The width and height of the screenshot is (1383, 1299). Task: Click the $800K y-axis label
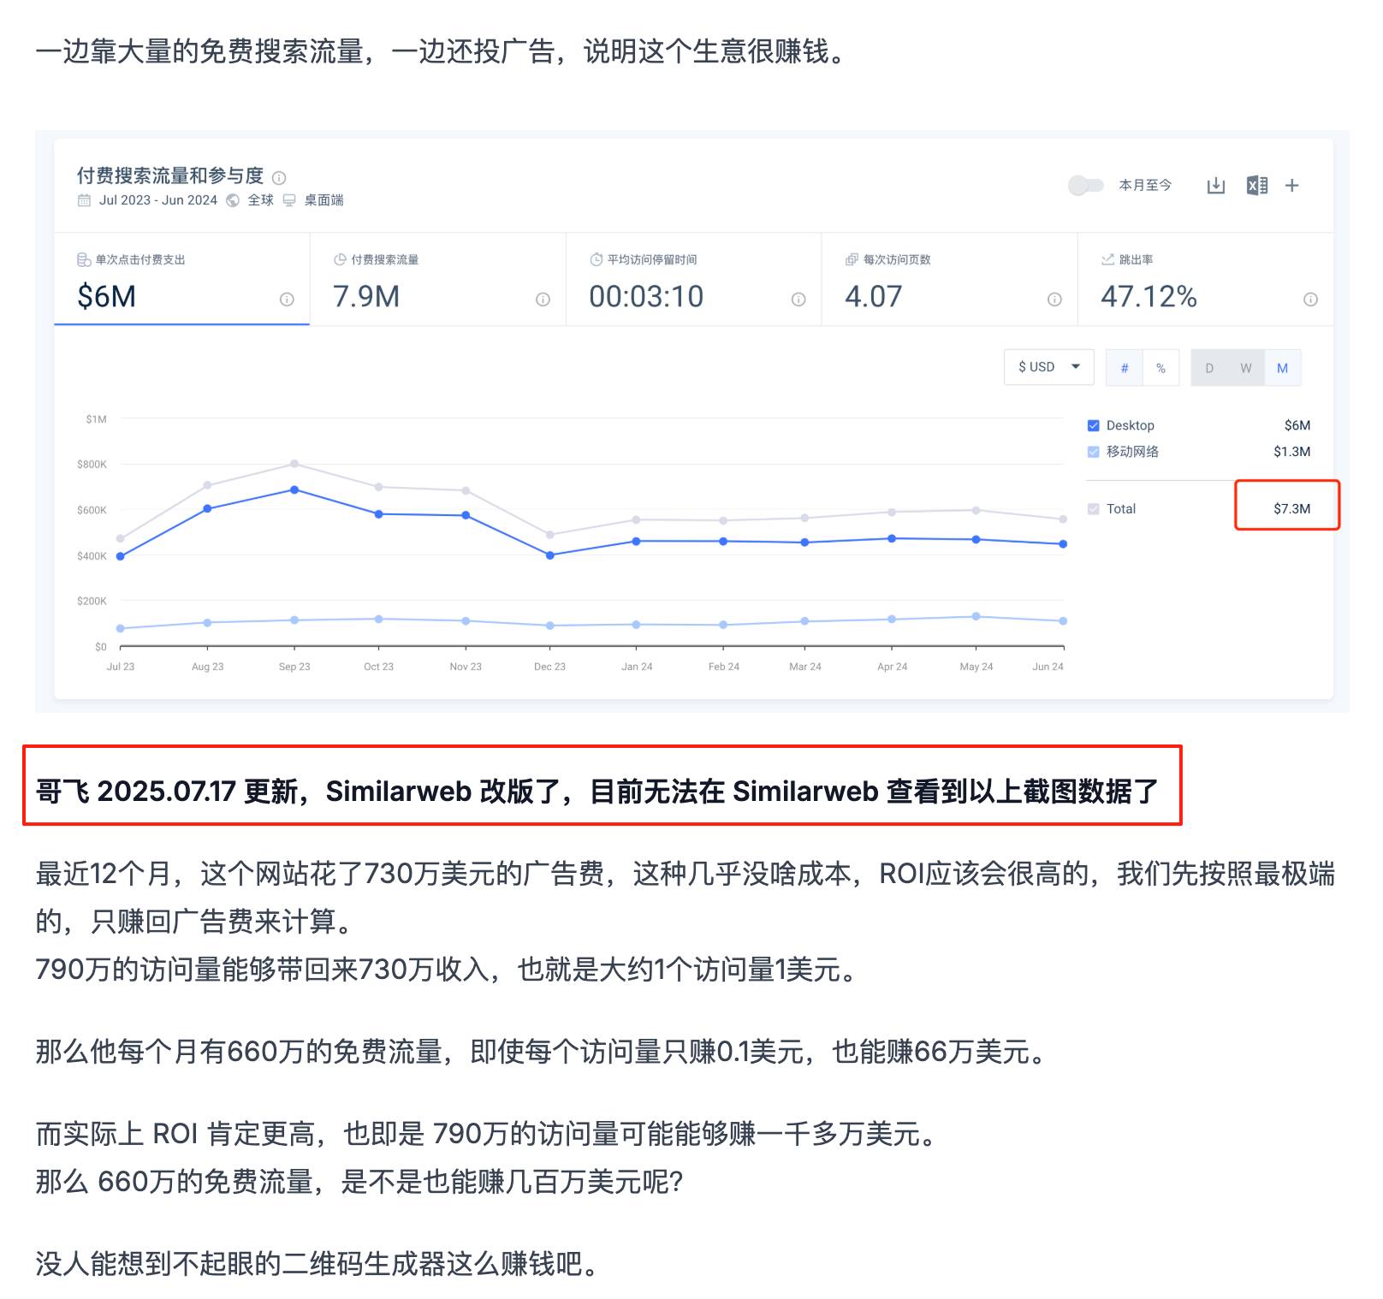(x=92, y=465)
